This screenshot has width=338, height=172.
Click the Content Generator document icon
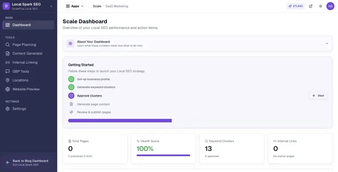[x=7, y=54]
